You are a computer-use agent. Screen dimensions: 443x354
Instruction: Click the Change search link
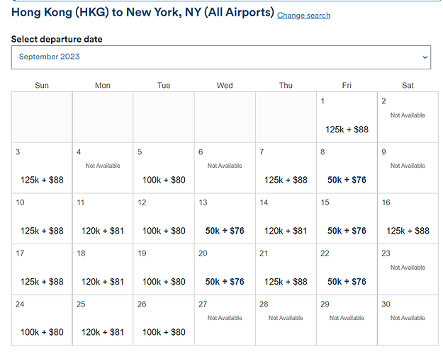tap(303, 16)
